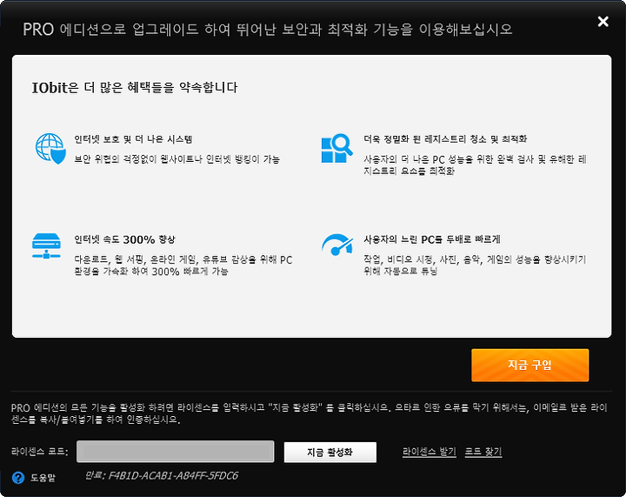Open help via the question mark icon
The image size is (626, 497).
tap(18, 478)
